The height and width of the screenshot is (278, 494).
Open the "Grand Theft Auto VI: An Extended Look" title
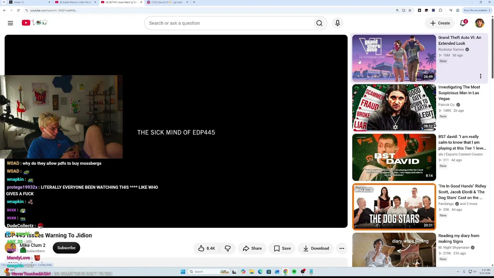click(460, 41)
